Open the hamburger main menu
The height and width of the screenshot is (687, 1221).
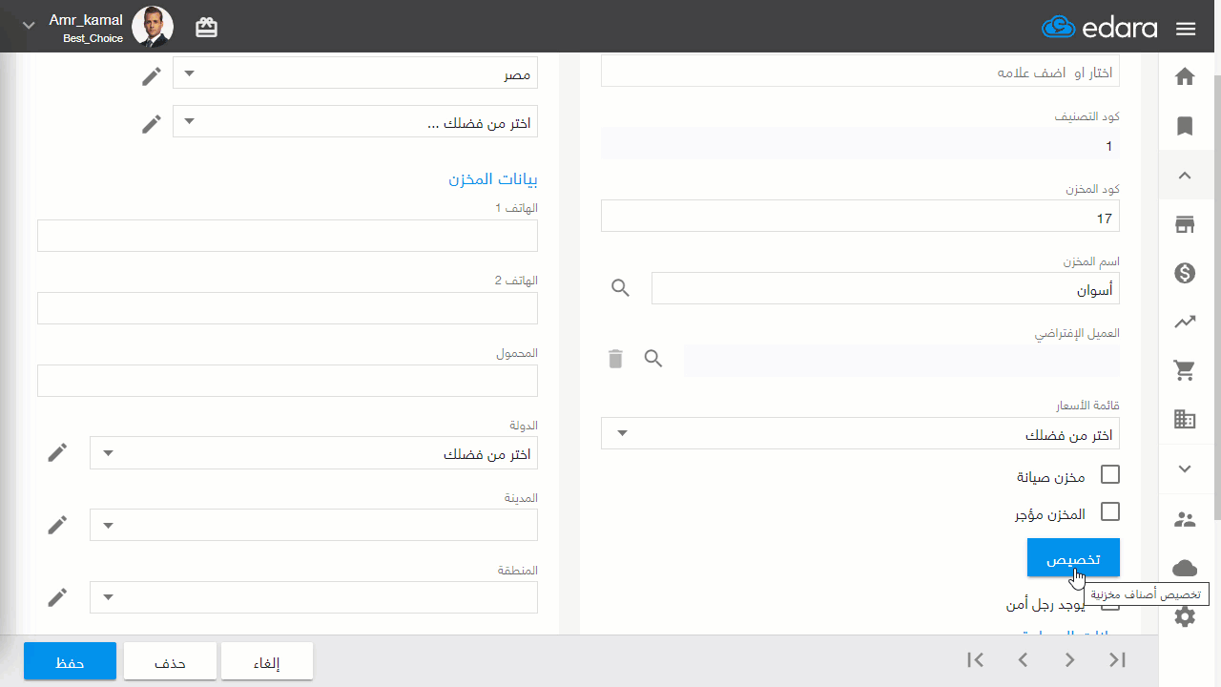point(1186,29)
